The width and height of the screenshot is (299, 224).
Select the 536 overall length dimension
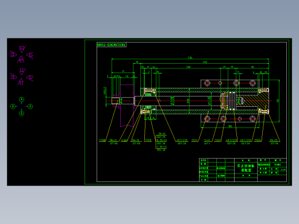tap(190, 57)
